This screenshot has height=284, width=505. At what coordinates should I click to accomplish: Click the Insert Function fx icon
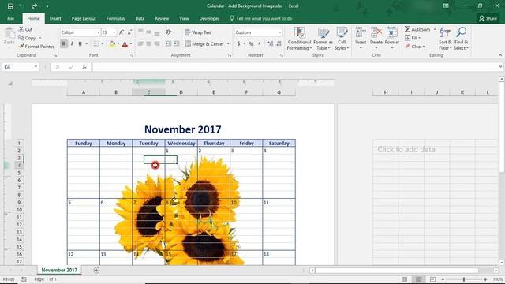tap(84, 67)
